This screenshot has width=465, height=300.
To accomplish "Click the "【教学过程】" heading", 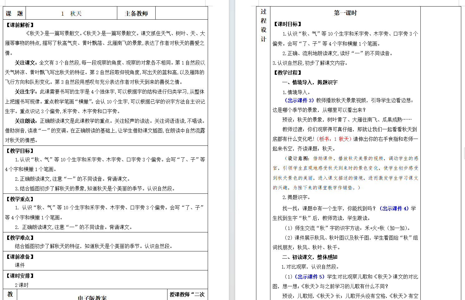I will pyautogui.click(x=288, y=73).
